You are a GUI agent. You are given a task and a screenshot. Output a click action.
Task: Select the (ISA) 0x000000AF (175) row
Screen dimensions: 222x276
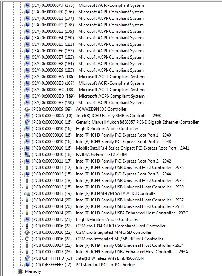tap(88, 5)
